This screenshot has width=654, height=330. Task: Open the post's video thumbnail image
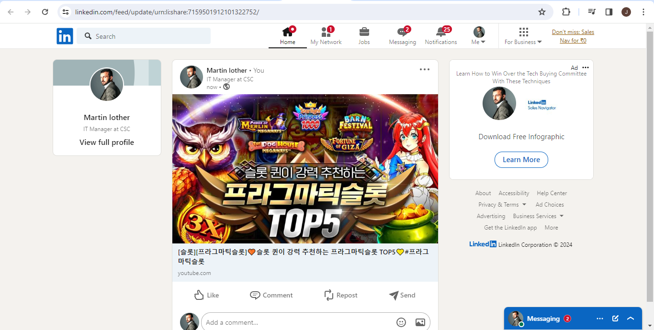pos(305,169)
